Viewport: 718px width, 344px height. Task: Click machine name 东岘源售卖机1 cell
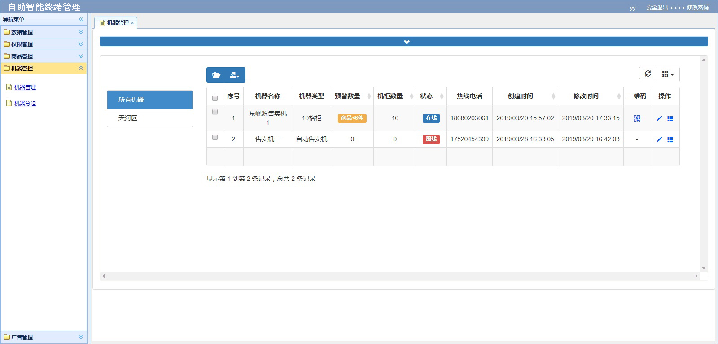click(268, 118)
